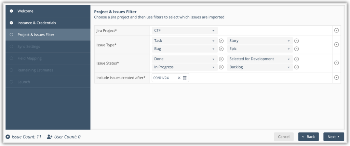Select the Project & Issues Filter step
350x146 pixels.
point(36,35)
